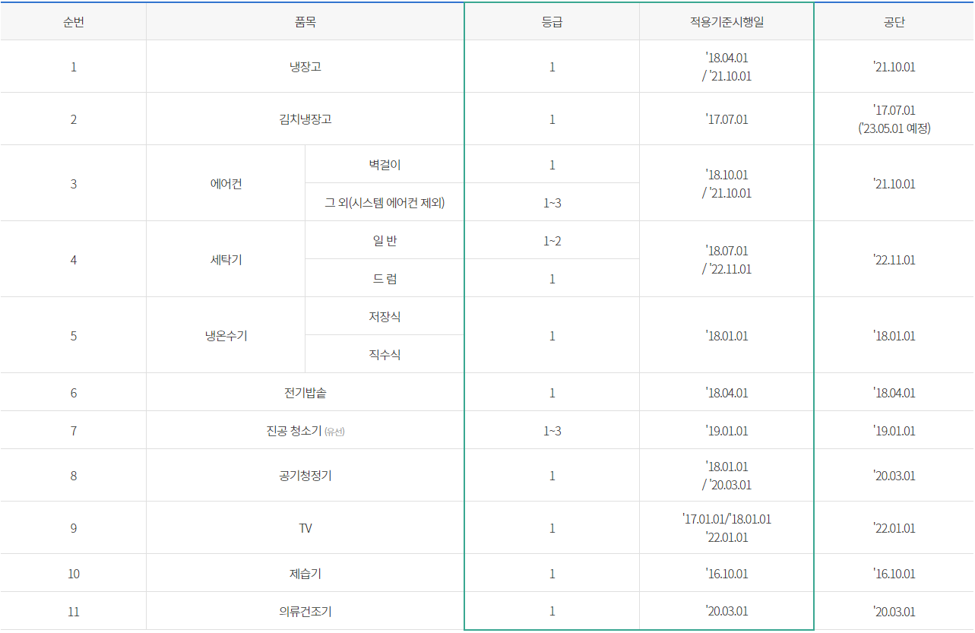Click the 일반 washing machine sub-item

coord(384,239)
